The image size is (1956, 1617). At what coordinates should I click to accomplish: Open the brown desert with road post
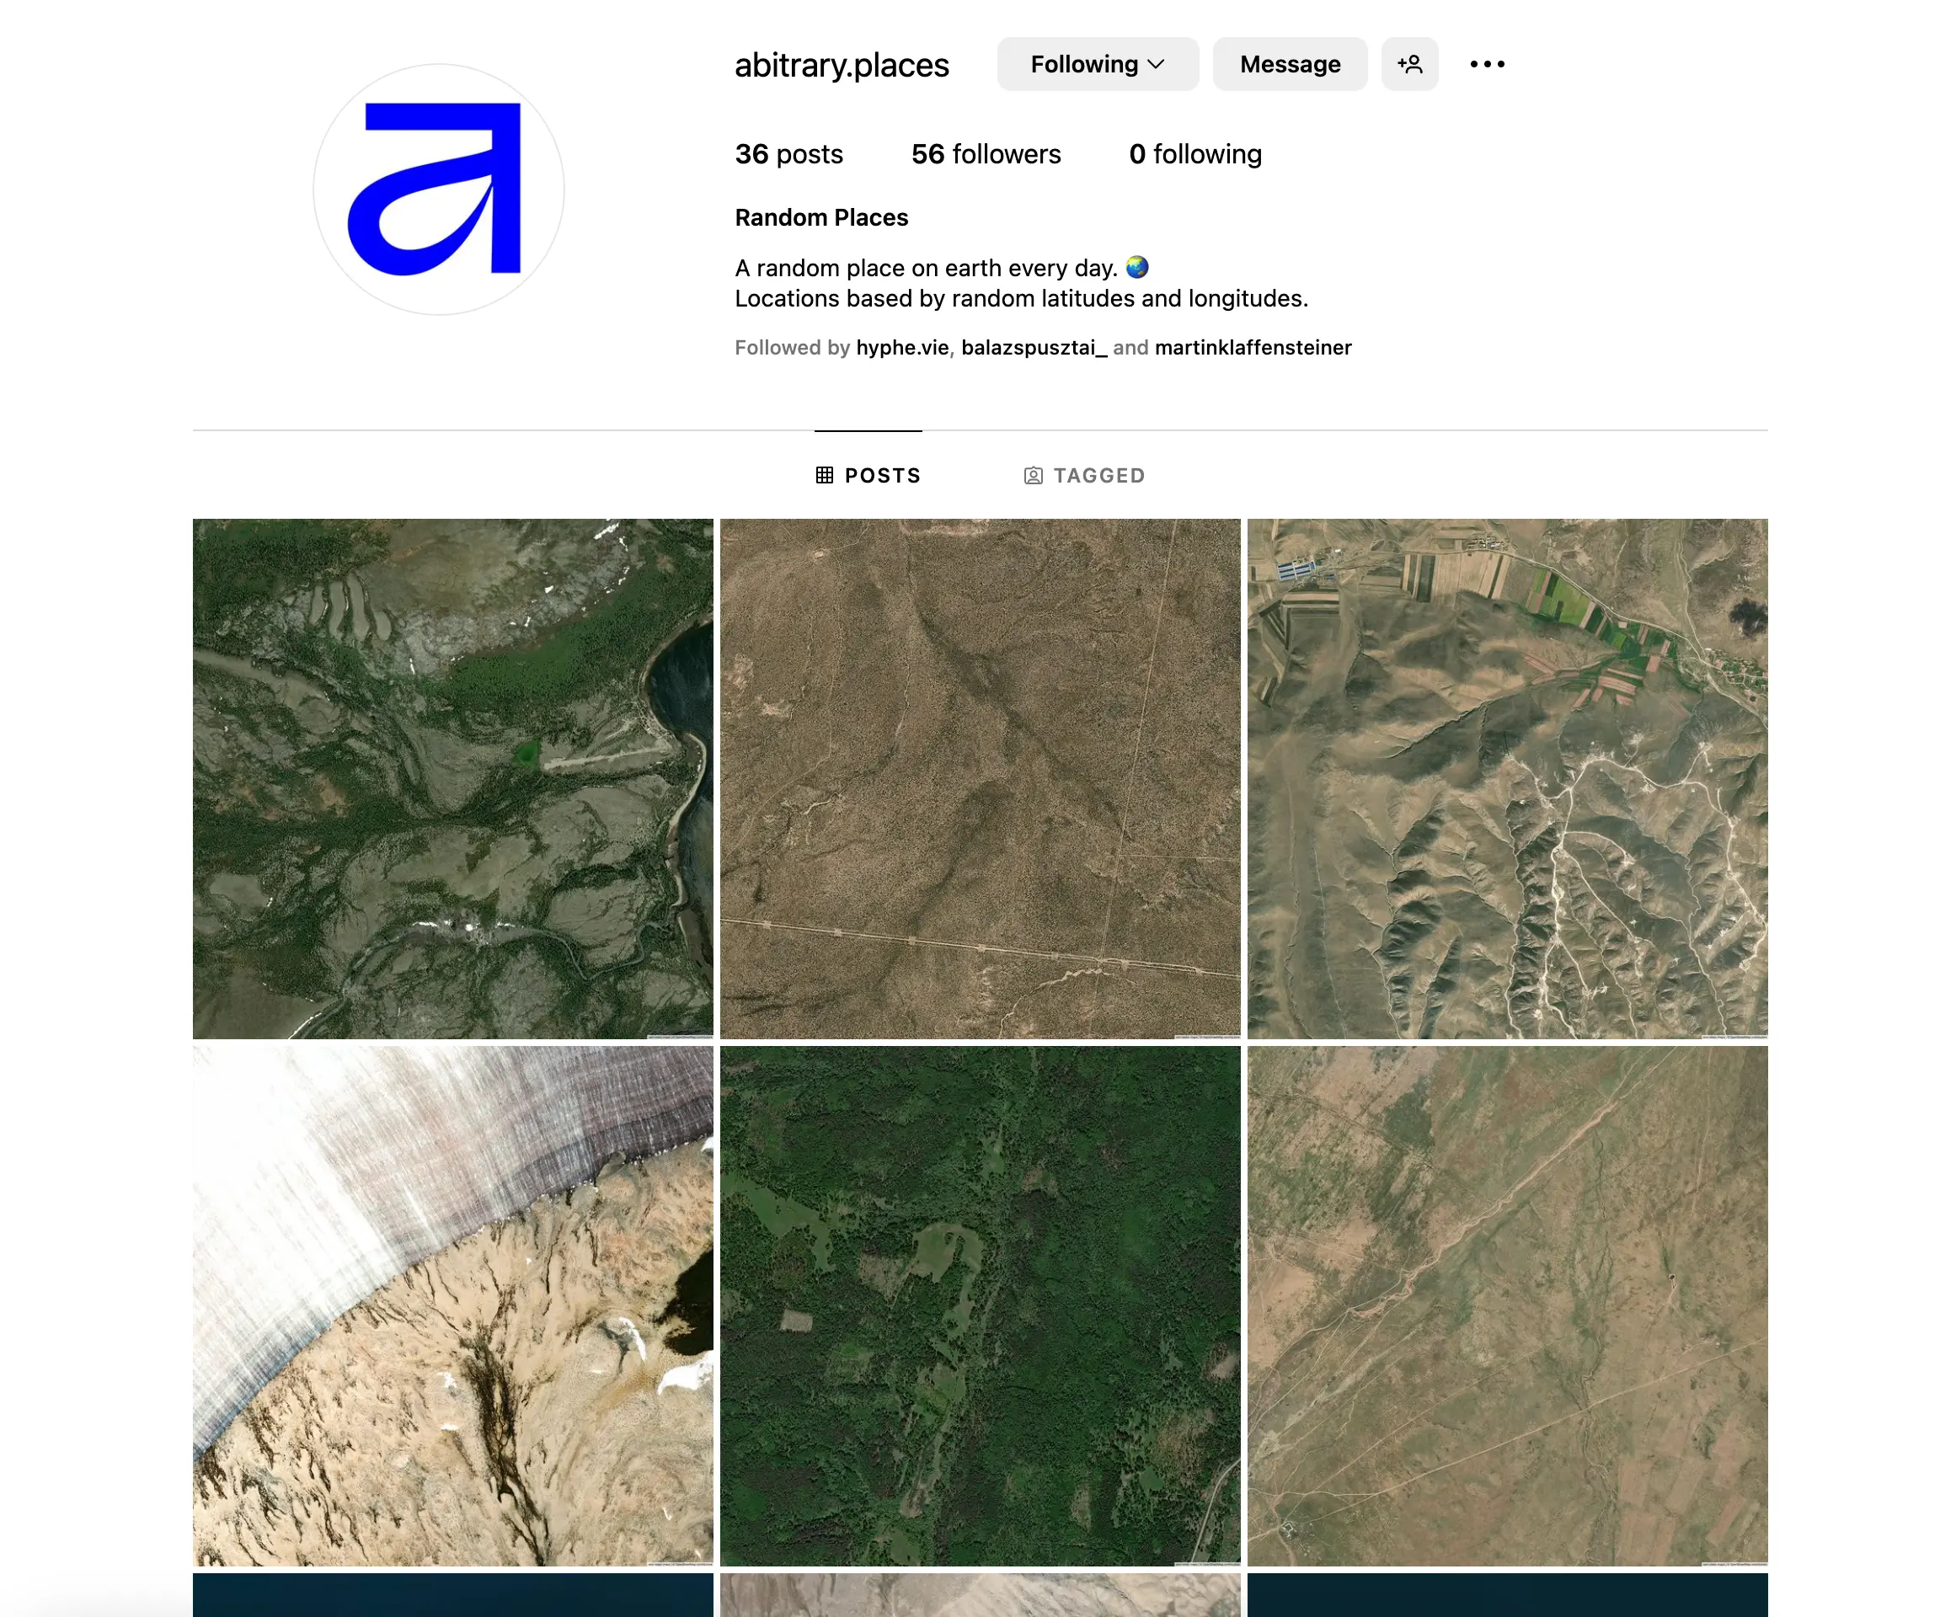pyautogui.click(x=980, y=779)
